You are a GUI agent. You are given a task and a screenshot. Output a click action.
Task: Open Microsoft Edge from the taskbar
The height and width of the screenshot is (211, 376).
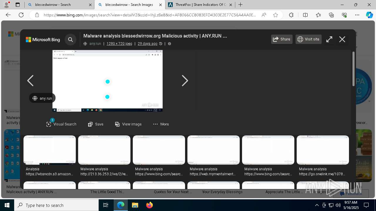click(x=121, y=205)
